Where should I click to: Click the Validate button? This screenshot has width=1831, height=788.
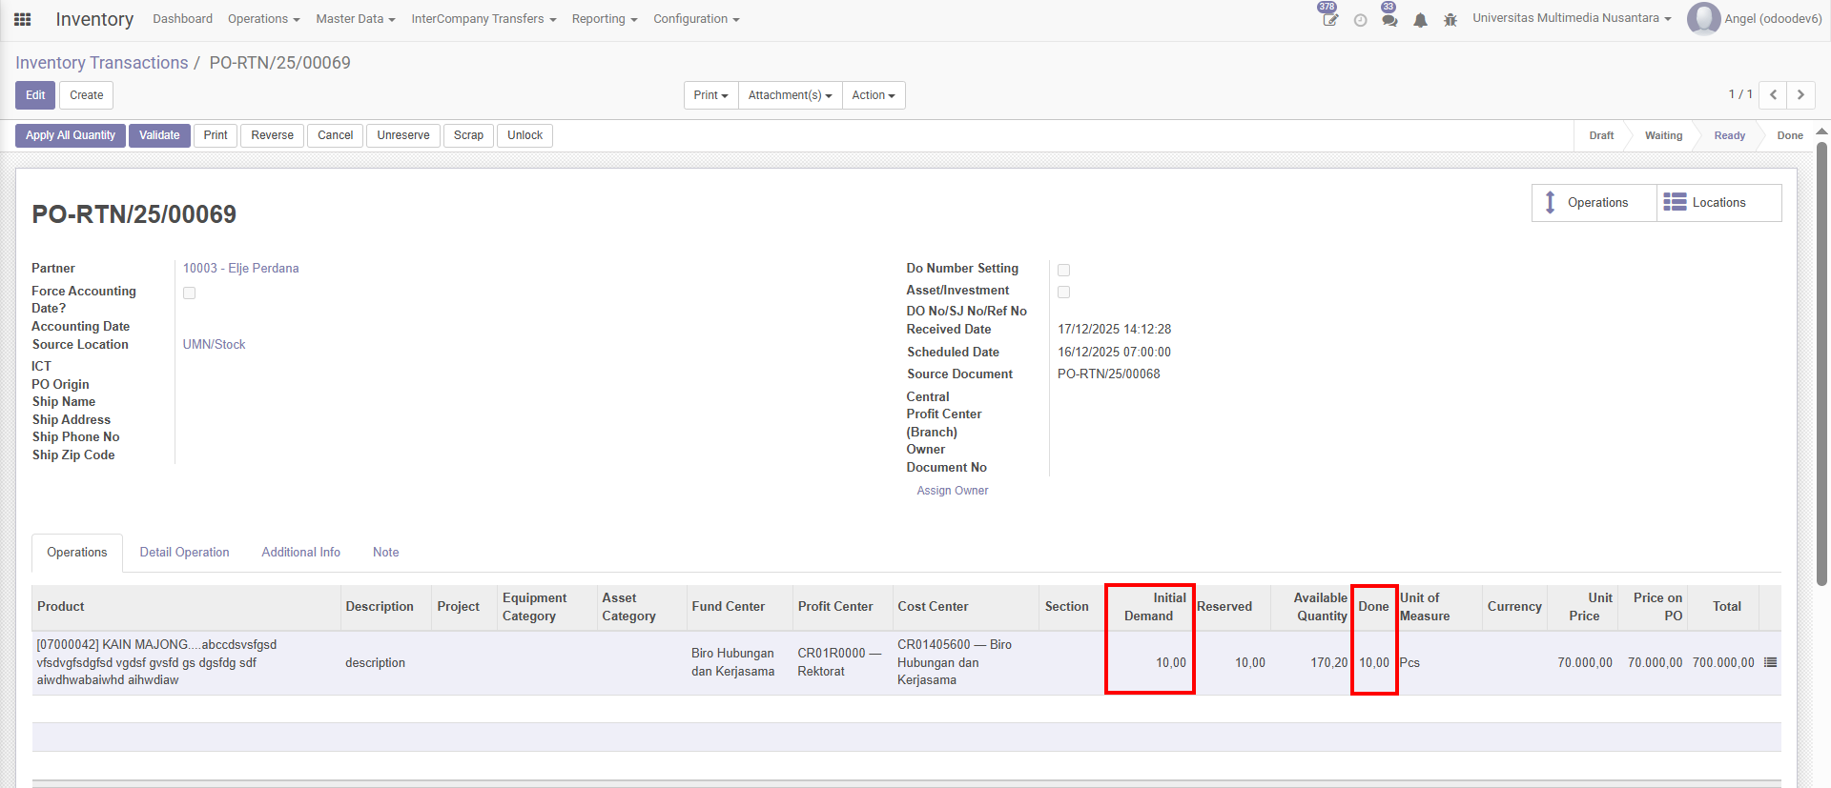(x=159, y=135)
